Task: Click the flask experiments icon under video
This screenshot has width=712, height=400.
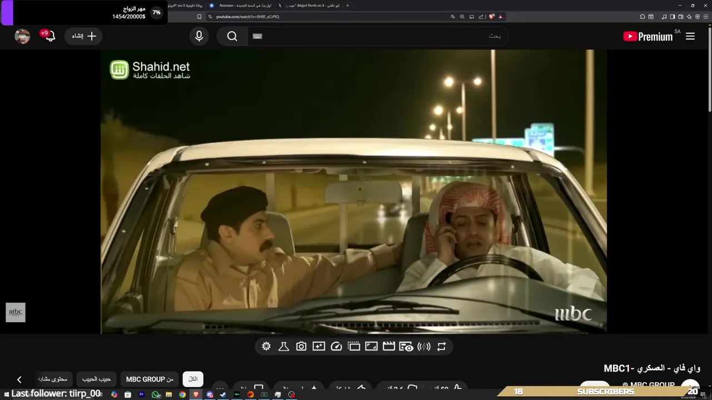Action: (x=284, y=347)
